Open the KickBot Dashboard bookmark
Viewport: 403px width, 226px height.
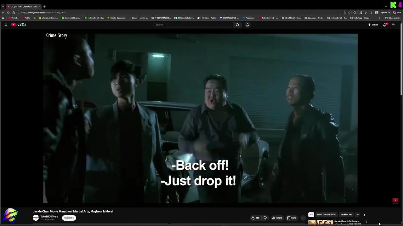(x=116, y=18)
